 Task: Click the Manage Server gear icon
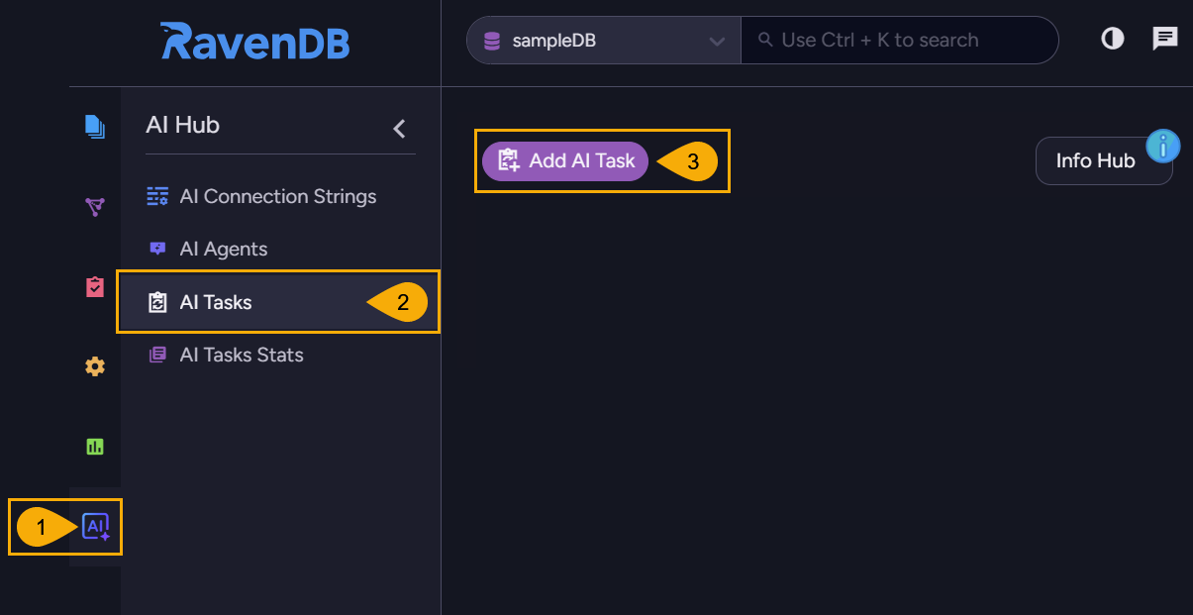94,366
